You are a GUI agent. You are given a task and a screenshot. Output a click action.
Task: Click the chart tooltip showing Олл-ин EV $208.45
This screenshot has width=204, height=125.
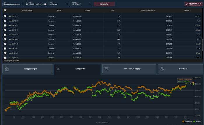[x=185, y=80]
